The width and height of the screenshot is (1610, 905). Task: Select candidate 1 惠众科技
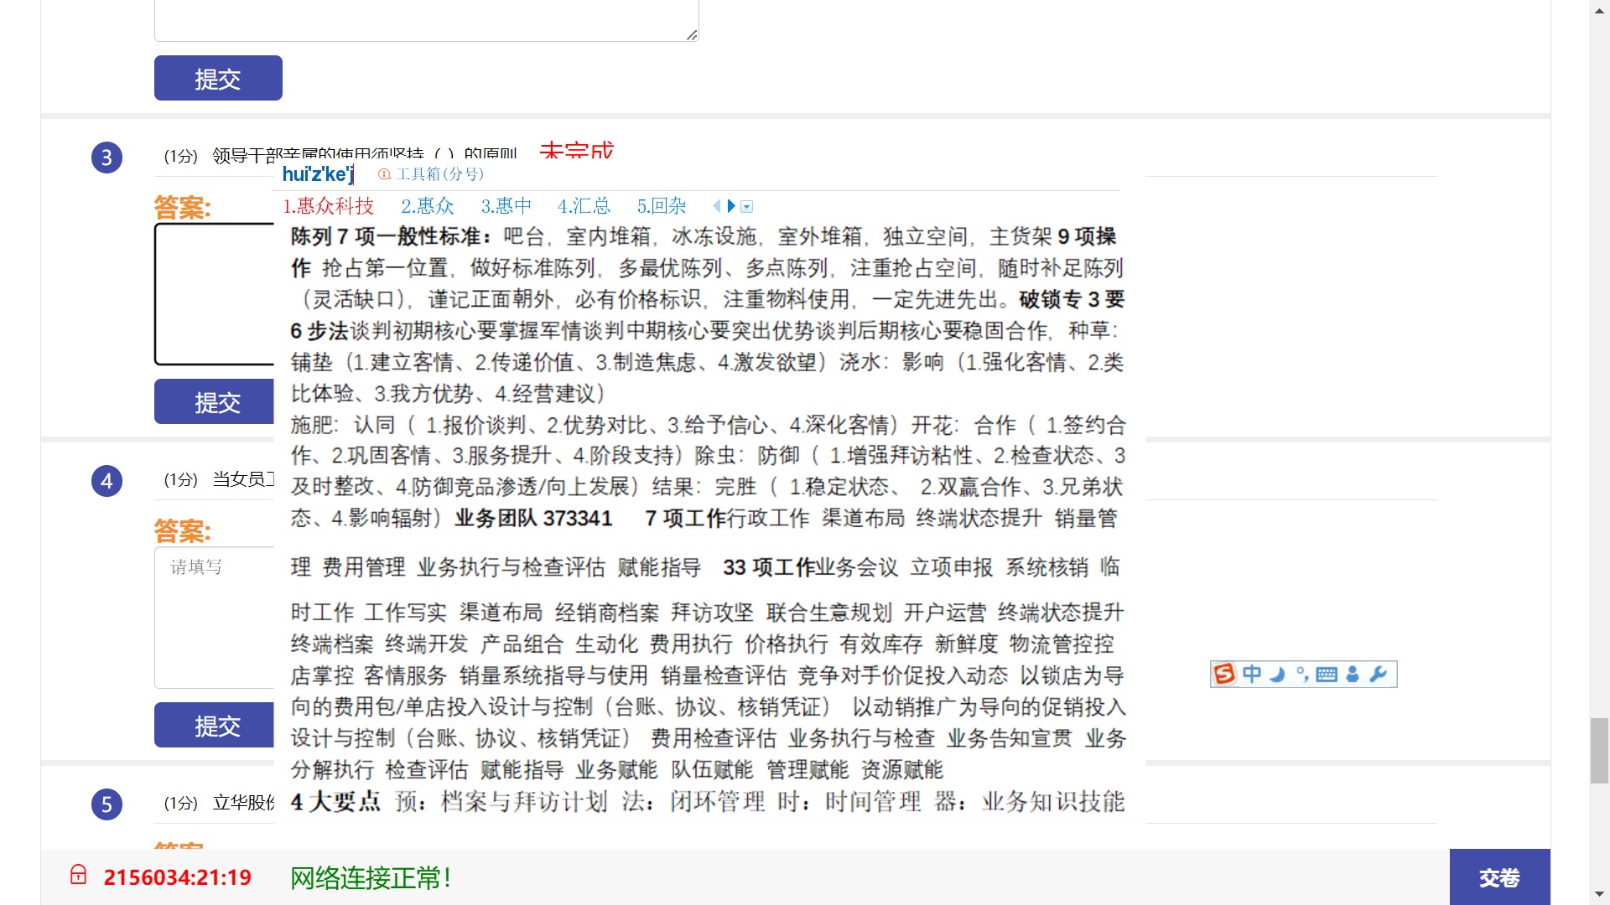(328, 206)
